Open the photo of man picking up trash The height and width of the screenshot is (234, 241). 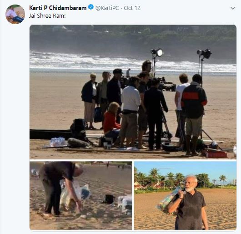point(80,196)
